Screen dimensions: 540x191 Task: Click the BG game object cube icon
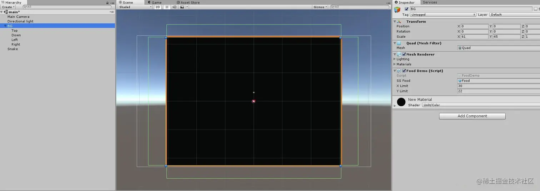397,10
